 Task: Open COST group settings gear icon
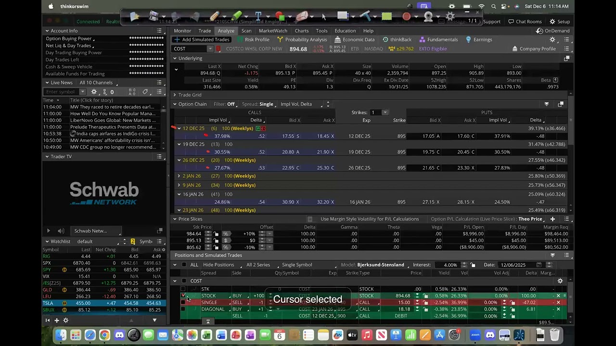pos(560,281)
